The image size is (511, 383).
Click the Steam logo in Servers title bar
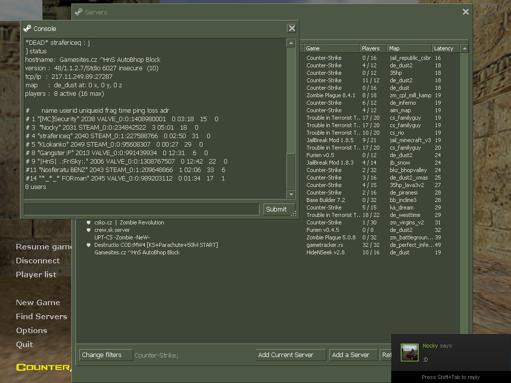(x=78, y=12)
